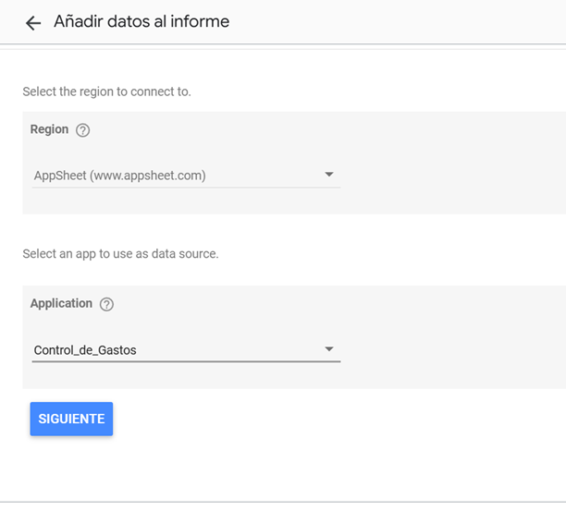Open the Control_de_Gastos application selector
Image resolution: width=566 pixels, height=511 pixels.
pos(186,350)
